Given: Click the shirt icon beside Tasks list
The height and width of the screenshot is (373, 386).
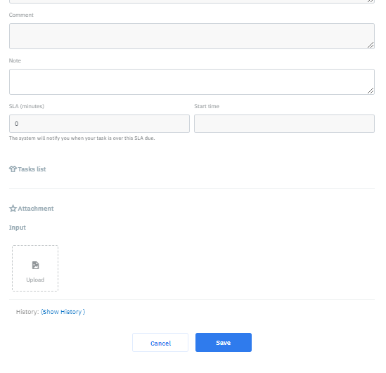Looking at the screenshot, I should 13,169.
